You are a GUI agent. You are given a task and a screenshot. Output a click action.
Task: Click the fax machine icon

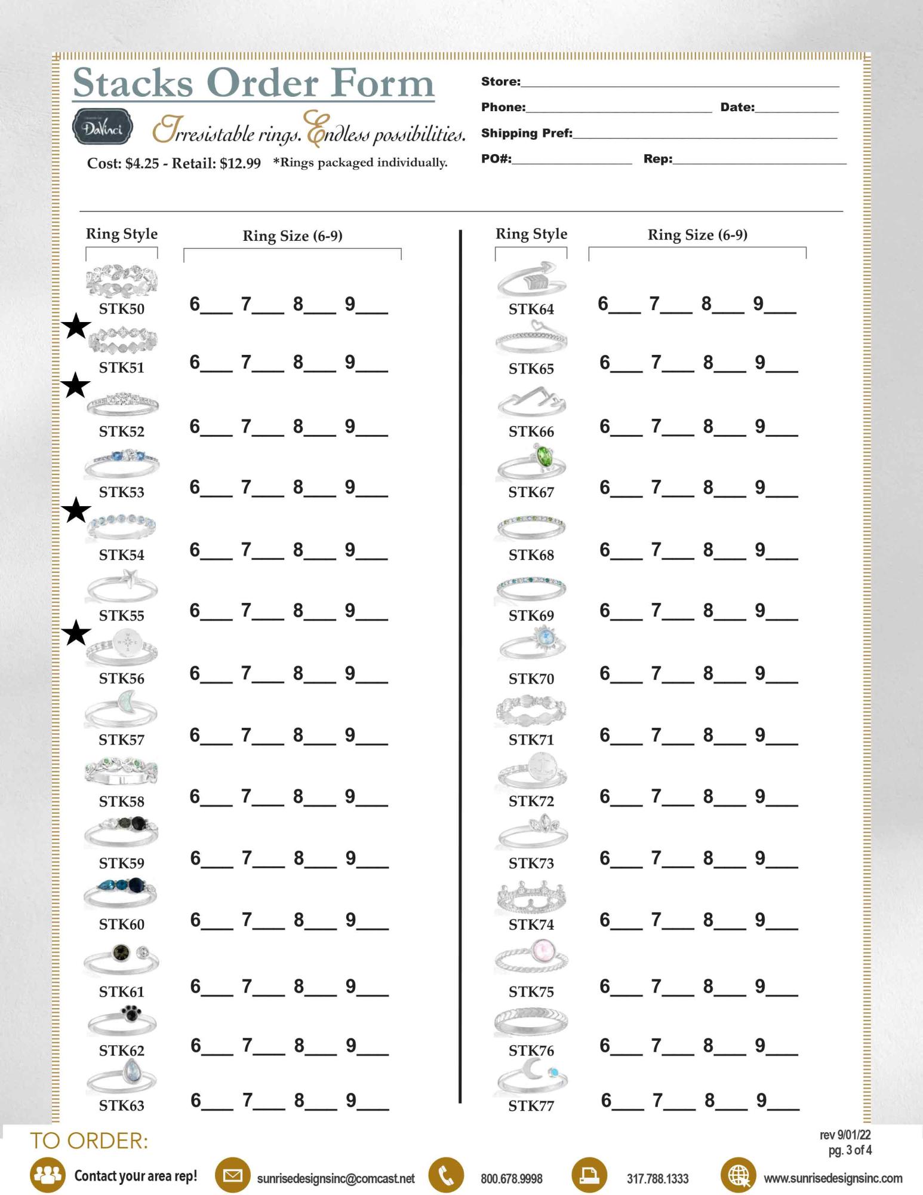589,1175
